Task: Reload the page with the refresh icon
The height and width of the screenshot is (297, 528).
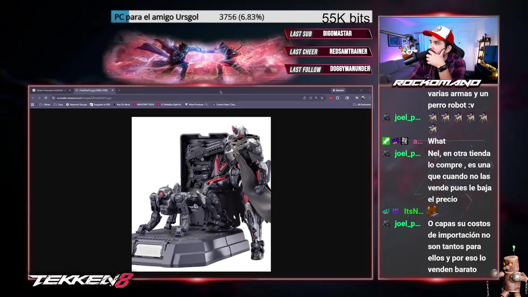Action: coord(46,98)
